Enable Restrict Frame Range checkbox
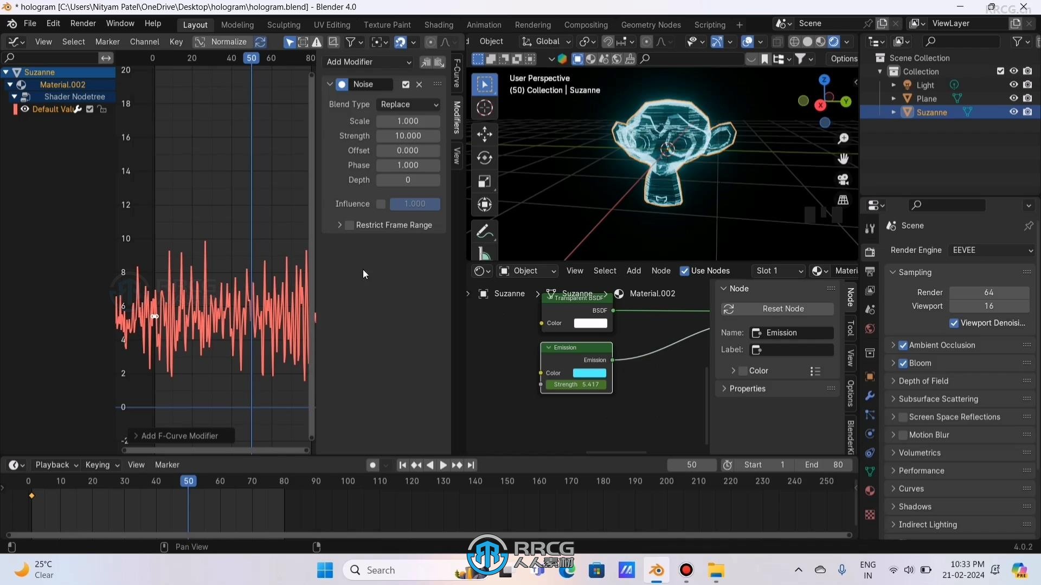 coord(350,225)
